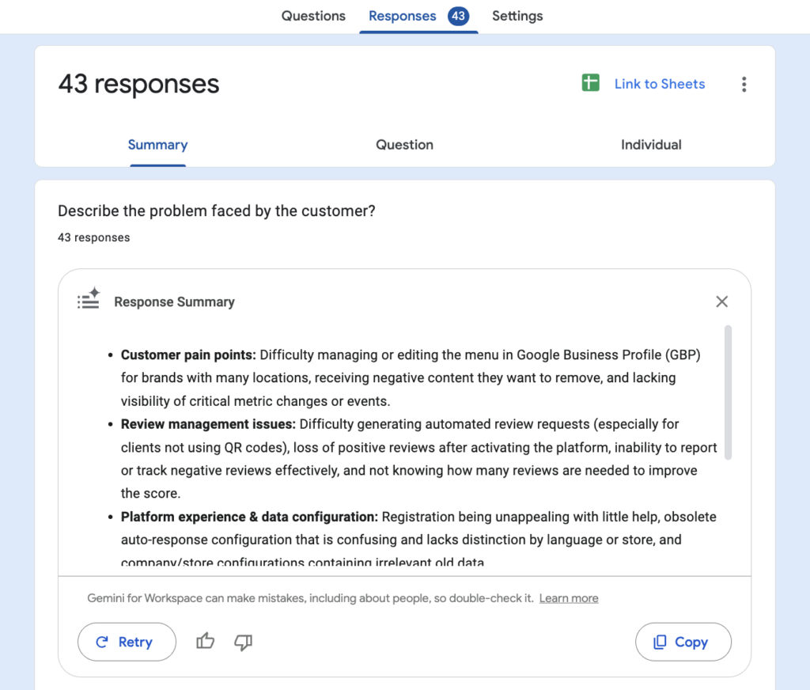Open the green Sheets icon
Screen dimensions: 810x690
pos(590,83)
